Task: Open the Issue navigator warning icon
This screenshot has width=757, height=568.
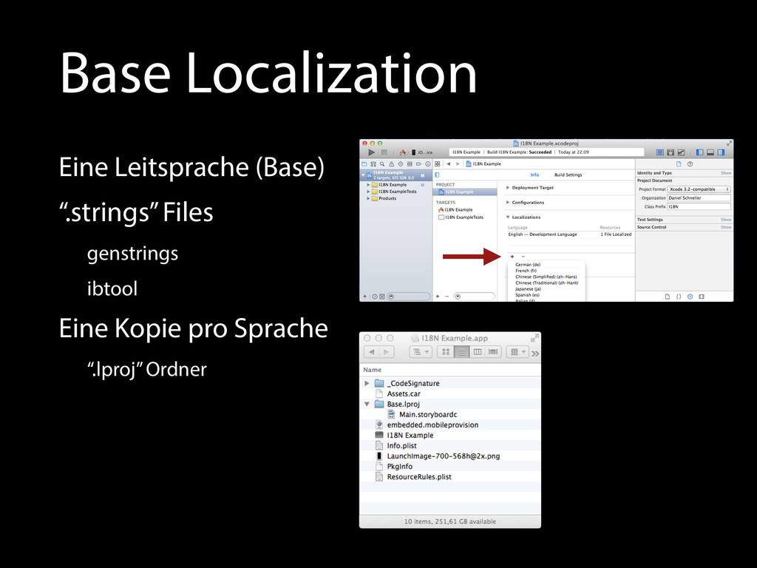Action: coord(391,163)
